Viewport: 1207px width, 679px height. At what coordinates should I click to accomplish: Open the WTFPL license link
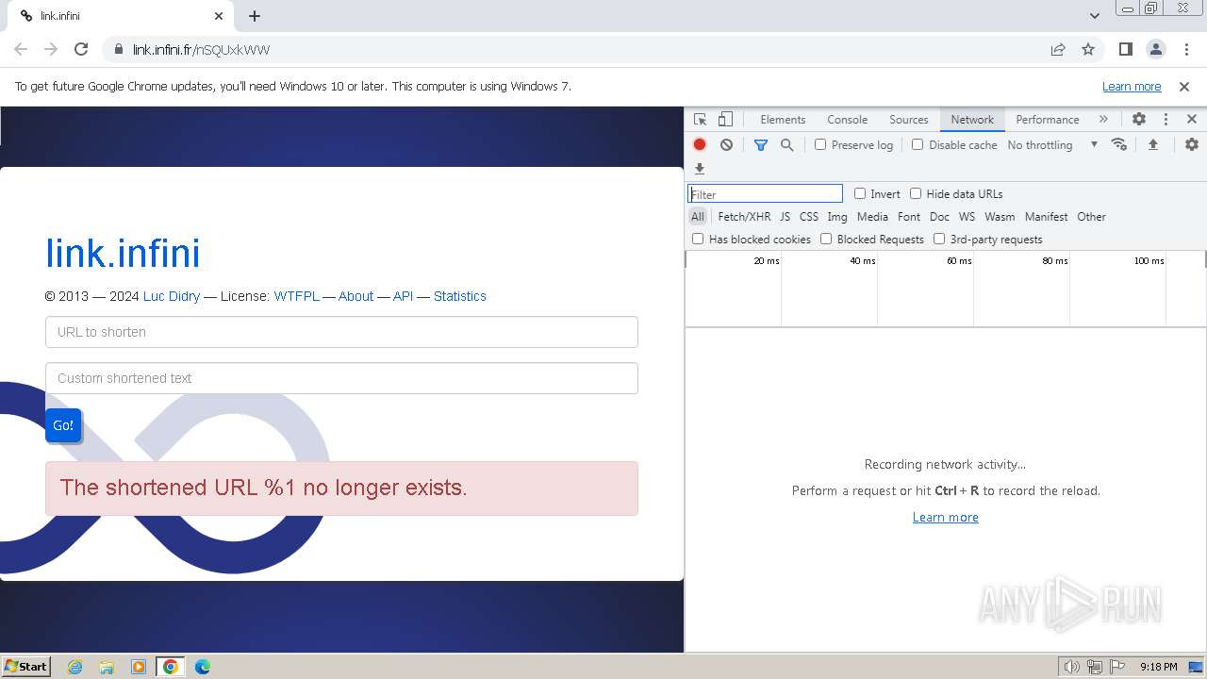coord(296,296)
